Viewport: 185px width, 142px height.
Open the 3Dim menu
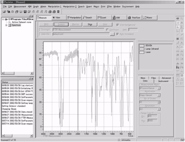tap(109, 7)
